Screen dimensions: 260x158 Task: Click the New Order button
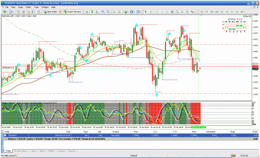point(50,12)
